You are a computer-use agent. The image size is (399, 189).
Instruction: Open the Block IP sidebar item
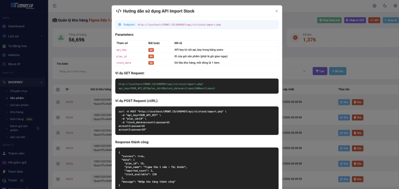point(14,64)
